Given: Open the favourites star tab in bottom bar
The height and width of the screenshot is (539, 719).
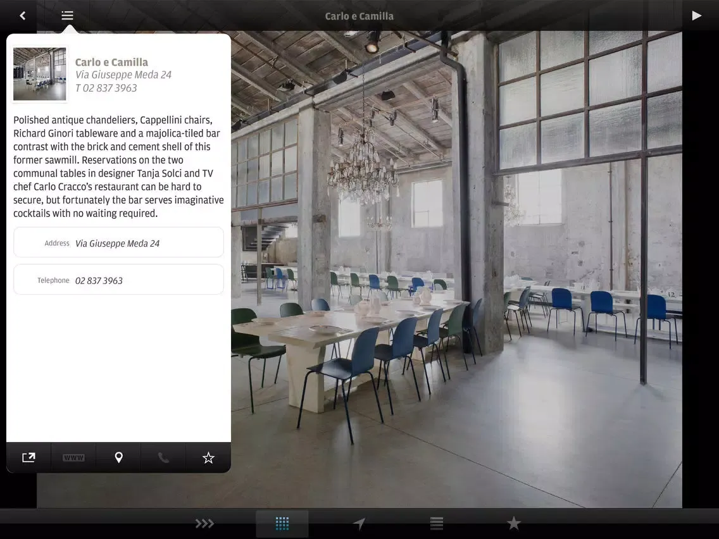Looking at the screenshot, I should 513,523.
